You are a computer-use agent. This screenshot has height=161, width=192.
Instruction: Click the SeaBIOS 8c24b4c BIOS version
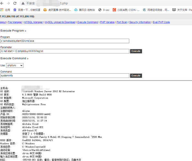point(38,140)
